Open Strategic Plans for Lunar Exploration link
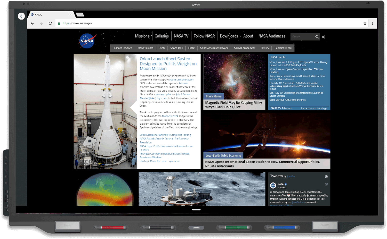The width and height of the screenshot is (387, 239). click(x=160, y=161)
